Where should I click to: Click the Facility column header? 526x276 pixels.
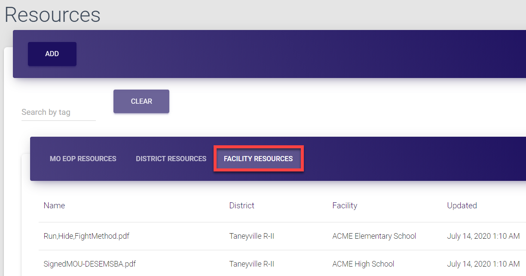tap(345, 206)
